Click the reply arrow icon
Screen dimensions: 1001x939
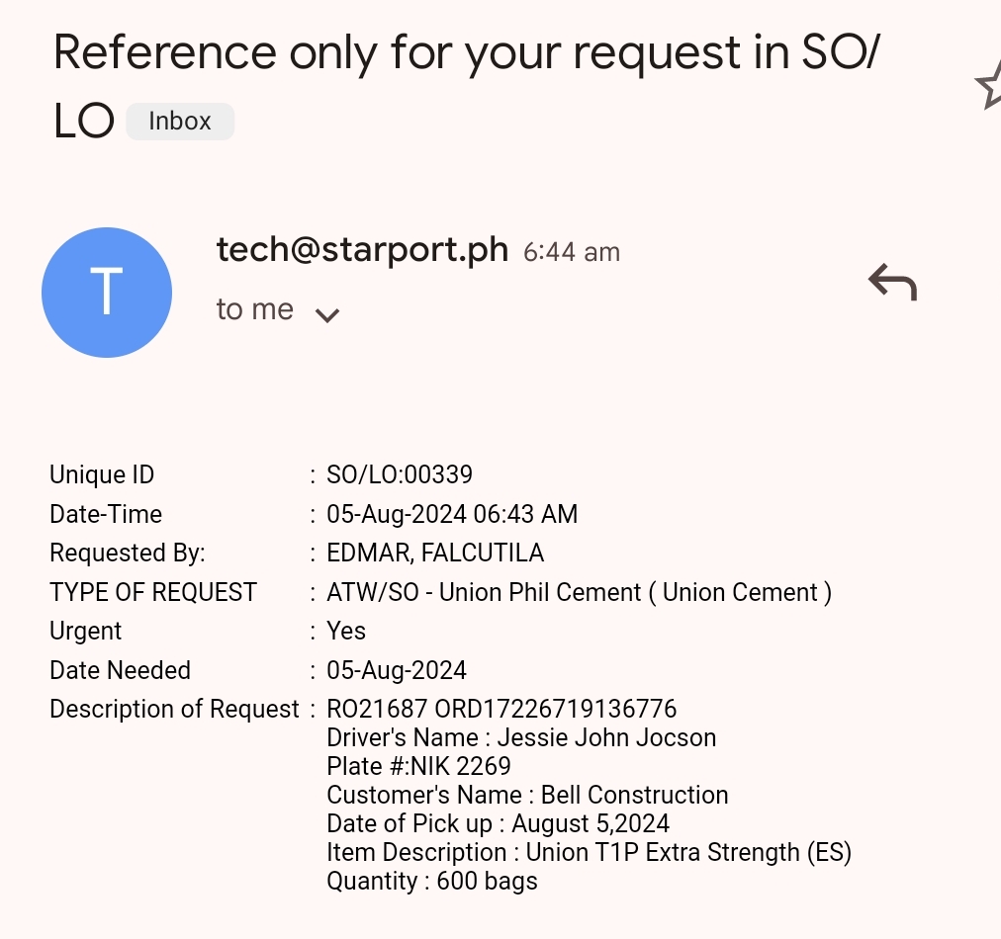pyautogui.click(x=892, y=283)
